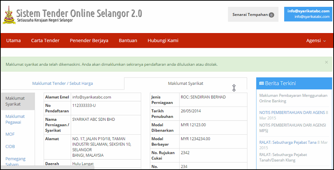
Task: Open the Bantuan help page
Action: point(128,41)
